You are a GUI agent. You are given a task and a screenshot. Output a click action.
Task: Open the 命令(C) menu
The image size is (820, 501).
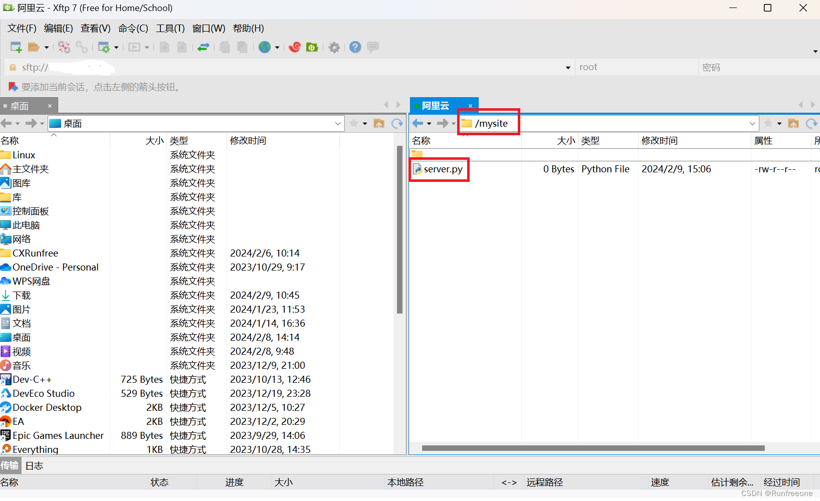pyautogui.click(x=133, y=28)
